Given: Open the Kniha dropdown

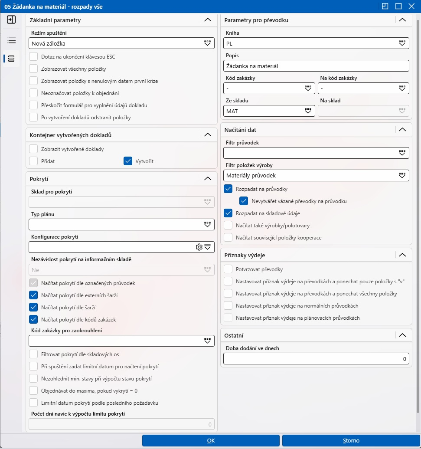Looking at the screenshot, I should [x=402, y=43].
